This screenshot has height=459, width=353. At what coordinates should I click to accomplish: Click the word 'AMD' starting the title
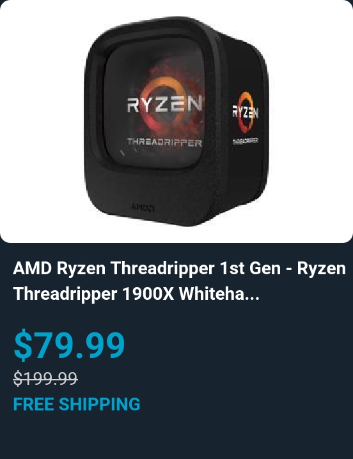32,268
